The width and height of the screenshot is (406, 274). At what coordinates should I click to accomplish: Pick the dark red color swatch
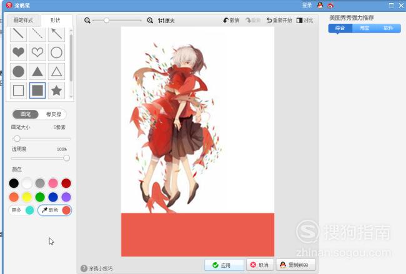66,183
